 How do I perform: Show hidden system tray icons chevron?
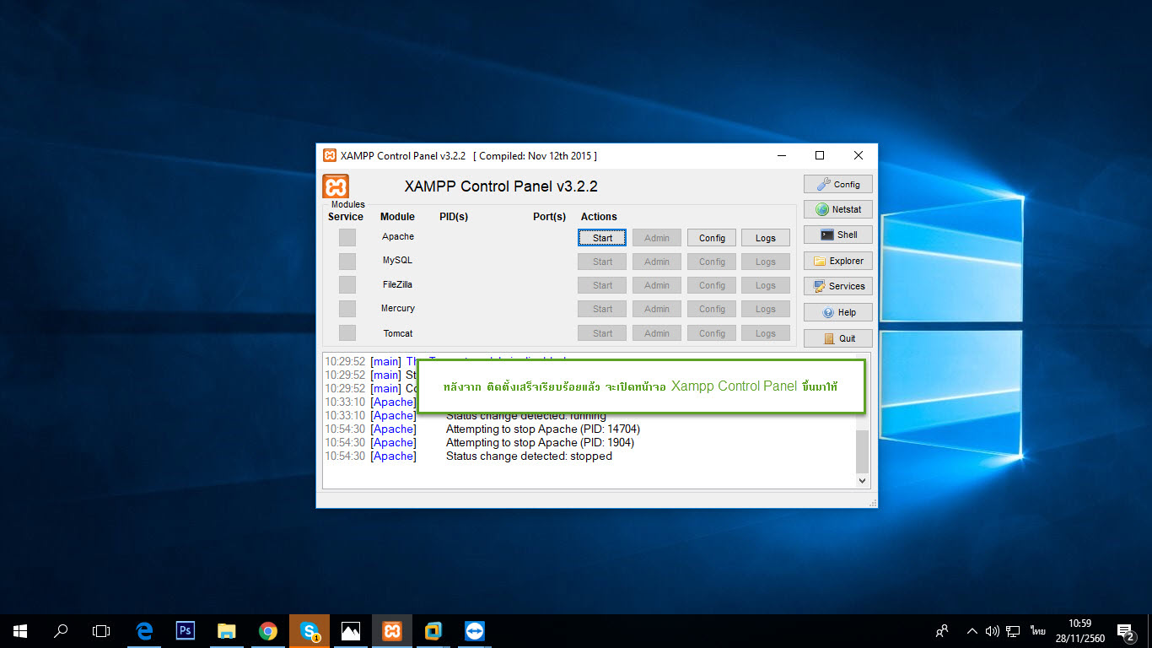coord(972,631)
